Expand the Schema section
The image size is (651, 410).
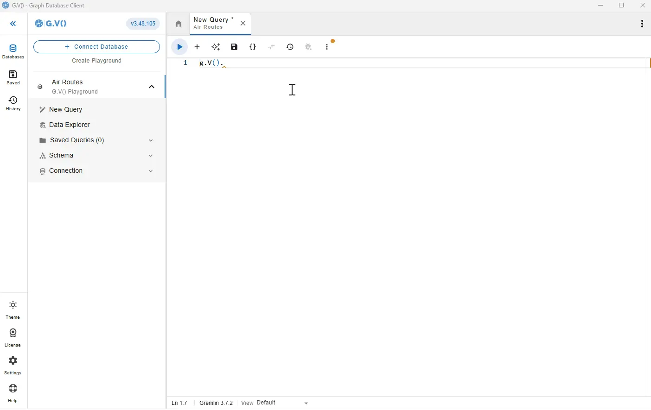click(151, 156)
